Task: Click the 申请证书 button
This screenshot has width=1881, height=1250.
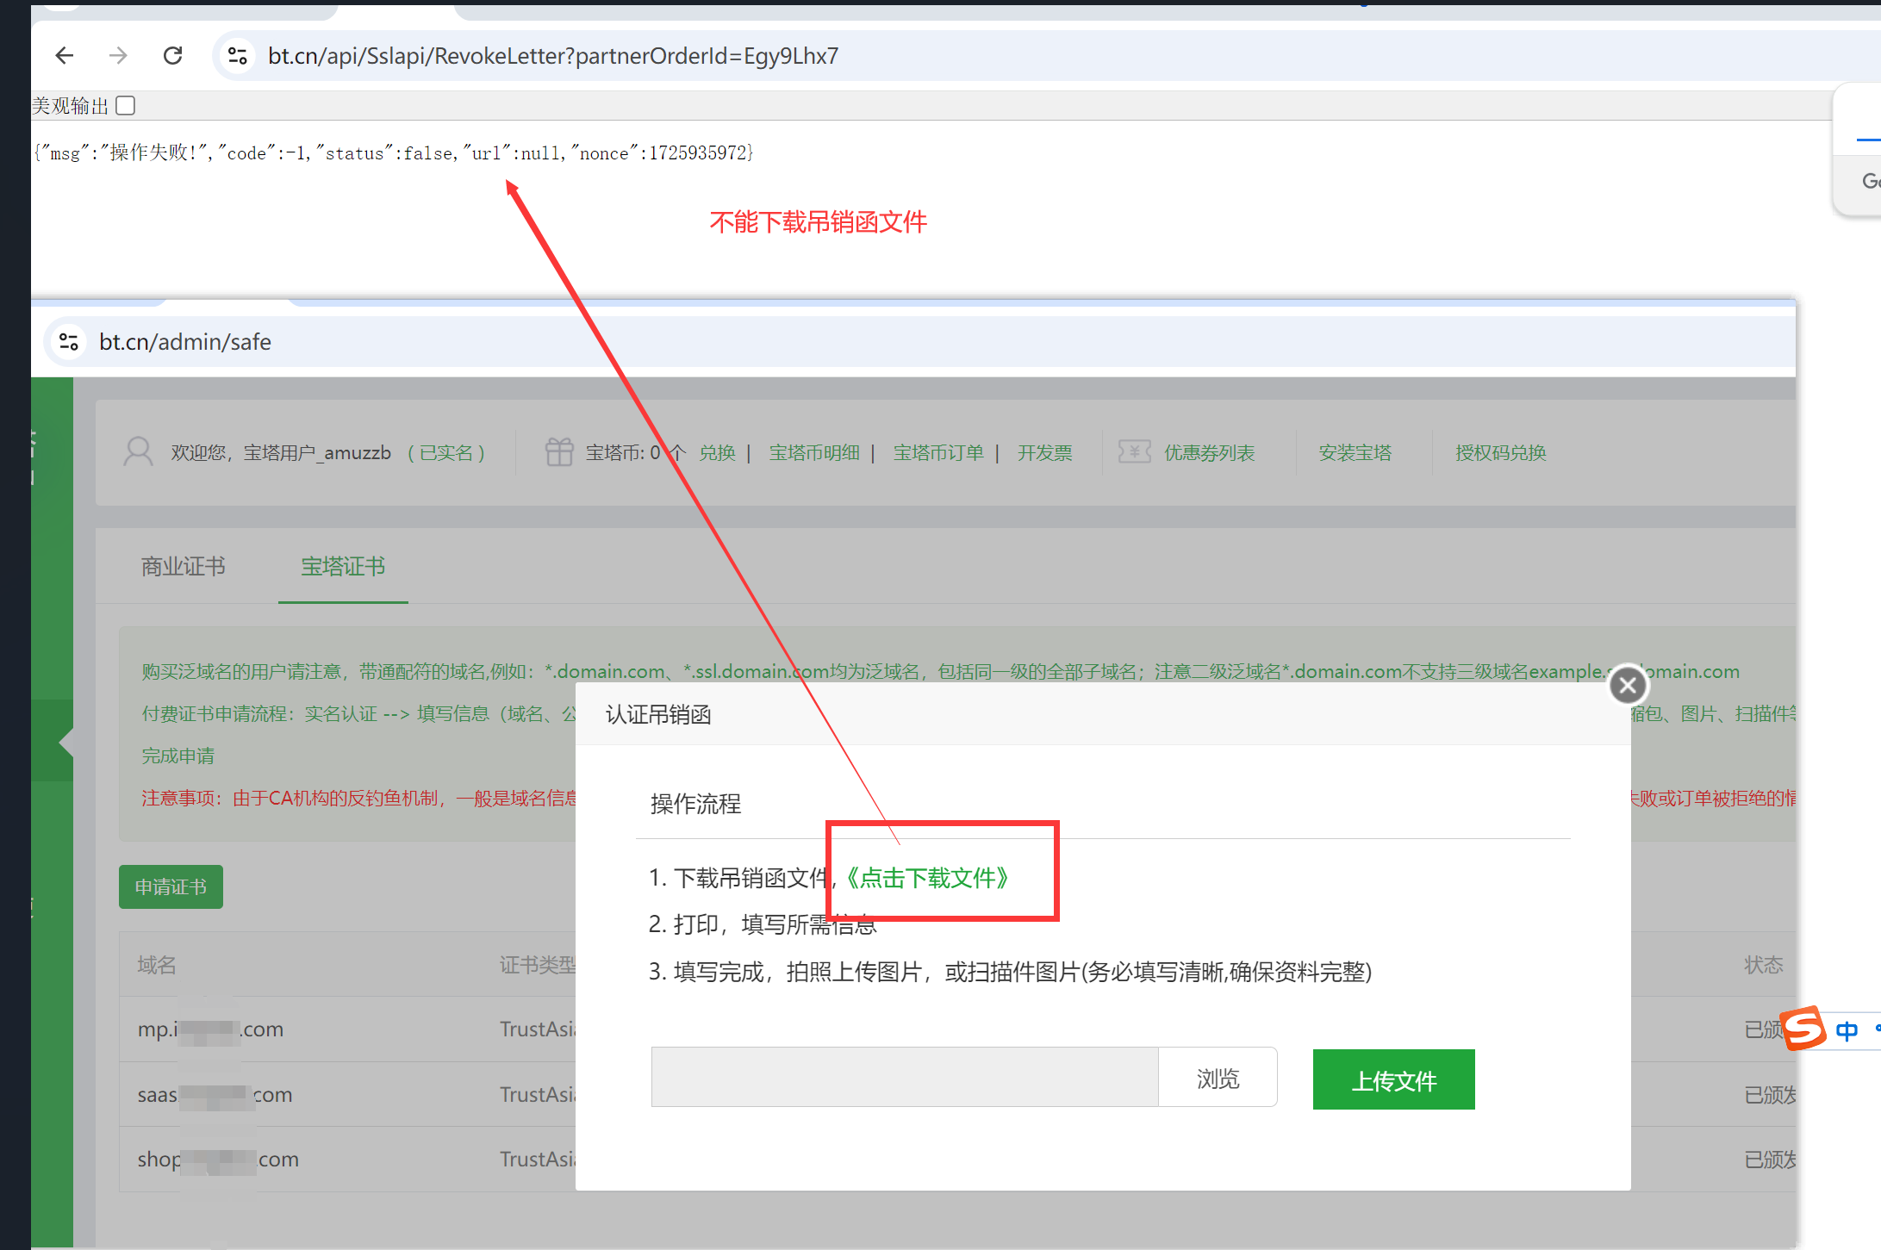Action: click(x=171, y=886)
